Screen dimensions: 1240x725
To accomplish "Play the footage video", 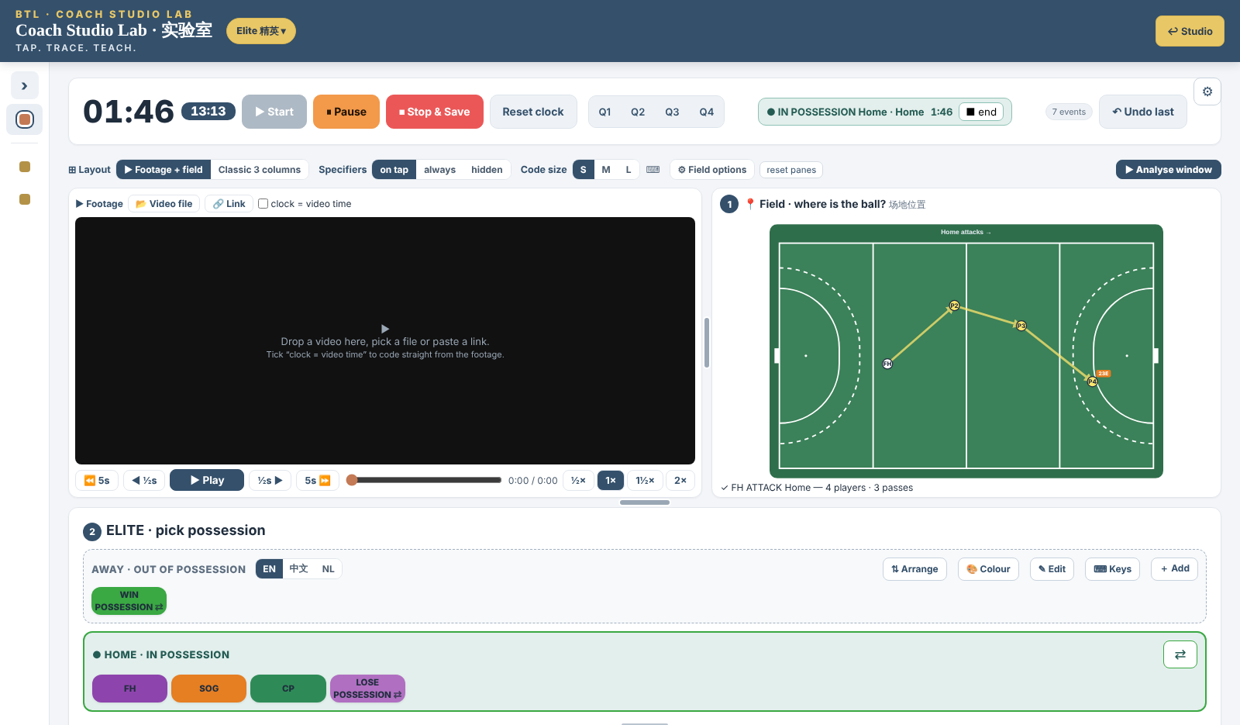I will [207, 480].
